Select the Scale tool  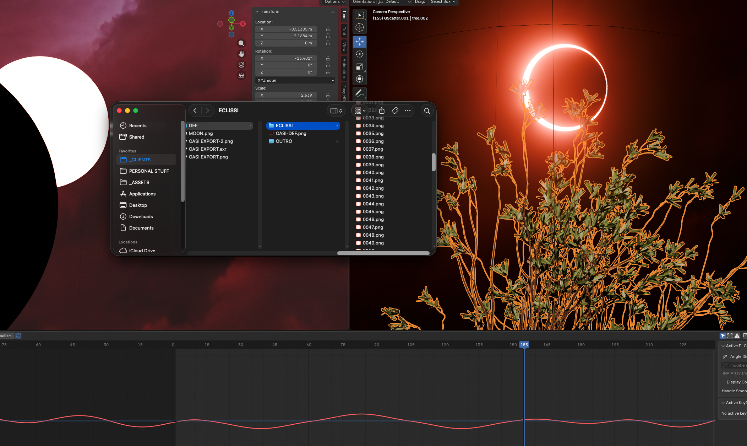(x=359, y=66)
